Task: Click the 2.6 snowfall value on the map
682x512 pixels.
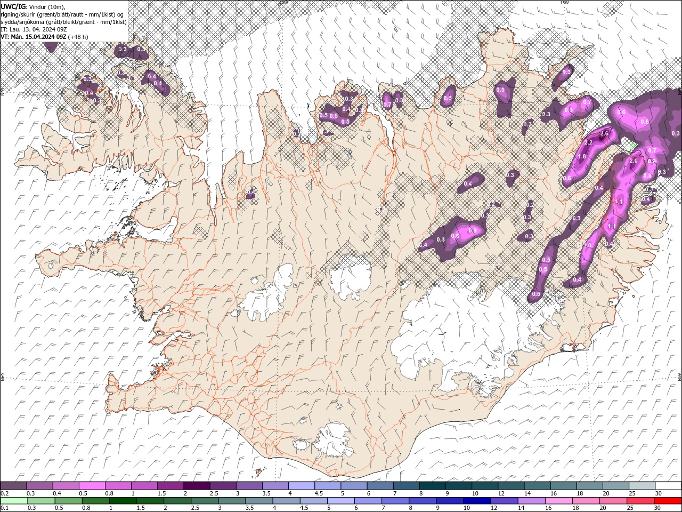Action: (604, 133)
